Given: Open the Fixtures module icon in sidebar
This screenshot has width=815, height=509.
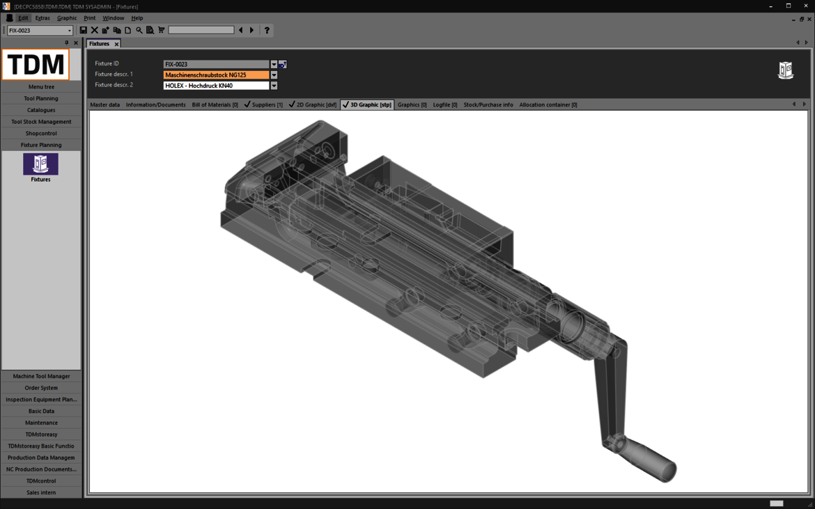Looking at the screenshot, I should coord(40,165).
